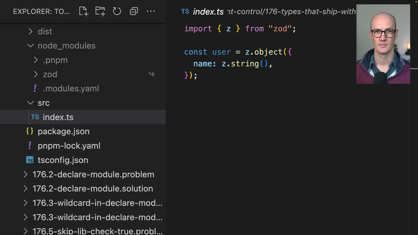Open Explorer more actions ellipsis menu
This screenshot has width=418, height=235.
point(151,11)
